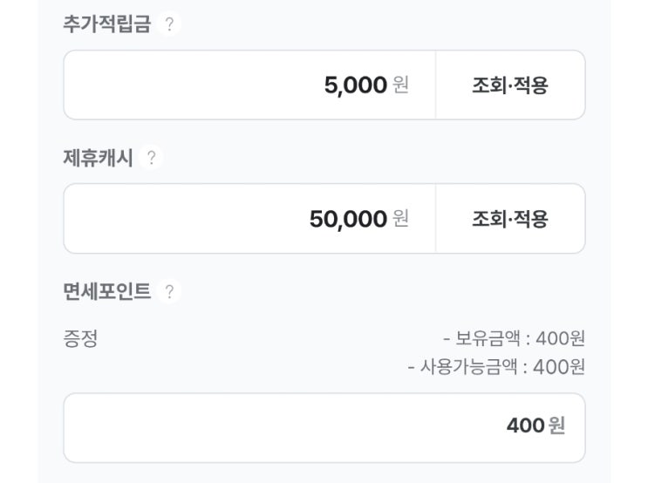Click 원 unit beside 50,000
648x483 pixels.
[x=400, y=219]
